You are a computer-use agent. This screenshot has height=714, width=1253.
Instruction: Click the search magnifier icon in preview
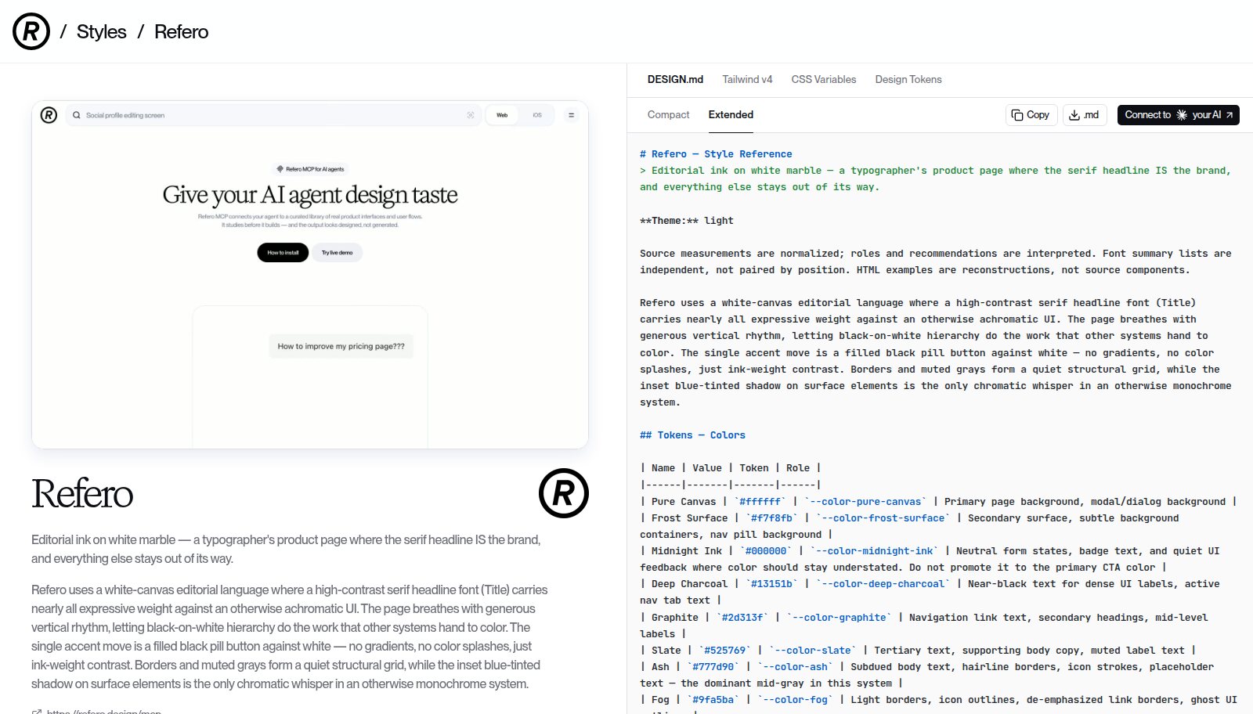point(77,115)
